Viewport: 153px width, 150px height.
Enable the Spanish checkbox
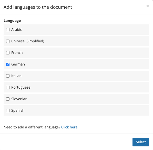pyautogui.click(x=8, y=110)
